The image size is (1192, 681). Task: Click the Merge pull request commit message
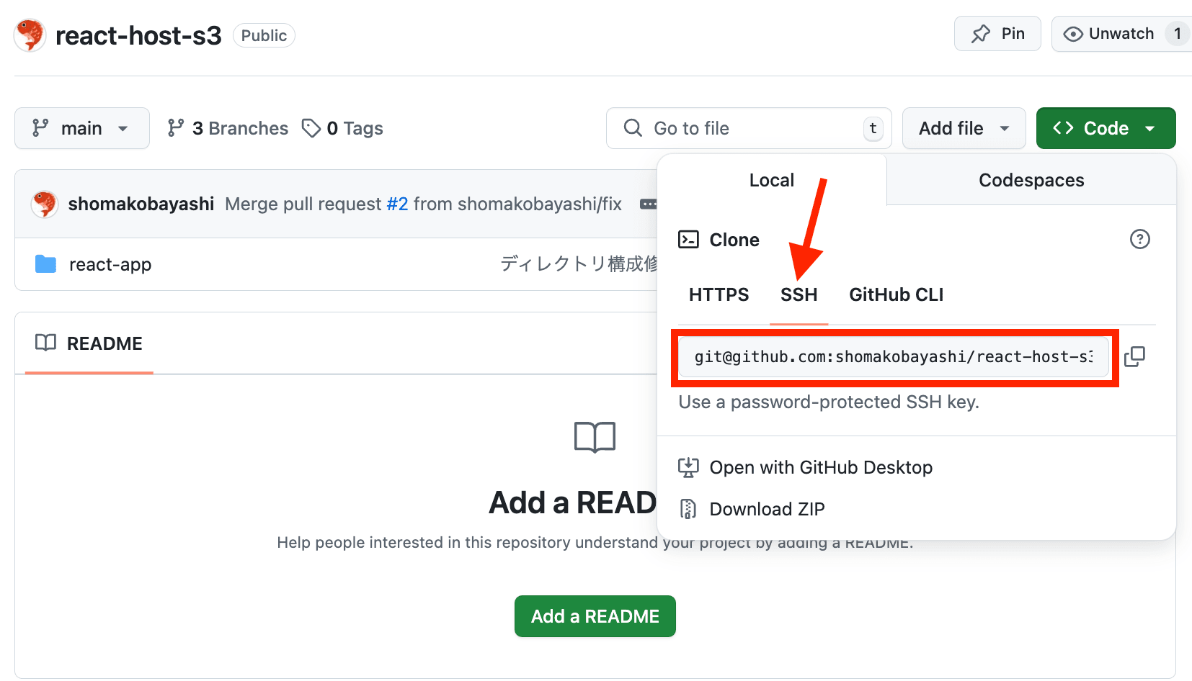[423, 204]
